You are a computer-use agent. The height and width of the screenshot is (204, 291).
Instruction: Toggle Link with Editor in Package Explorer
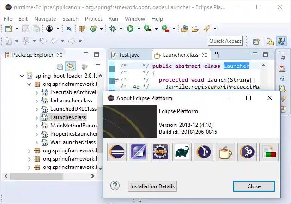[71, 66]
